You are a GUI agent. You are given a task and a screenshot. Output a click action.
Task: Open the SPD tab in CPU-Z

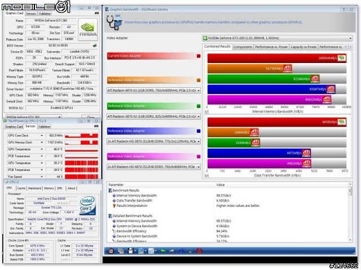pyautogui.click(x=60, y=188)
